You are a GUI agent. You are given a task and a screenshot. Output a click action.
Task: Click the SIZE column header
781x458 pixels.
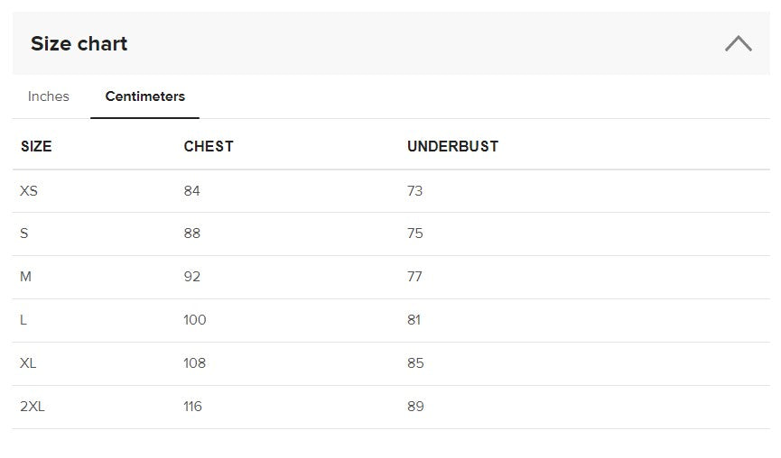tap(36, 146)
